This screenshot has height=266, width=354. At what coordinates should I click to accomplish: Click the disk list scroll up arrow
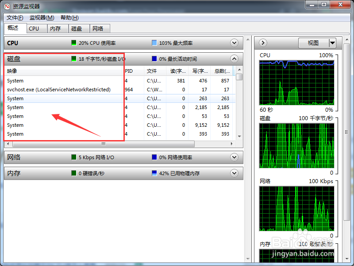pos(239,70)
